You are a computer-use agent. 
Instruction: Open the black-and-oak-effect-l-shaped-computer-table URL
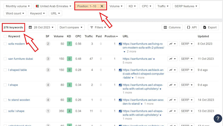(x=143, y=73)
